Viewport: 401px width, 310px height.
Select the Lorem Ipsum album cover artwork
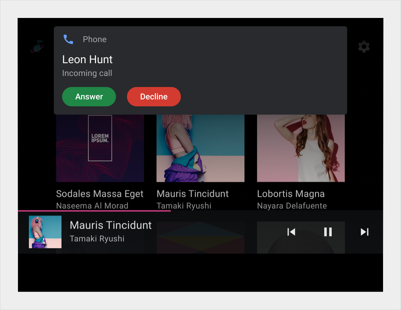(100, 148)
